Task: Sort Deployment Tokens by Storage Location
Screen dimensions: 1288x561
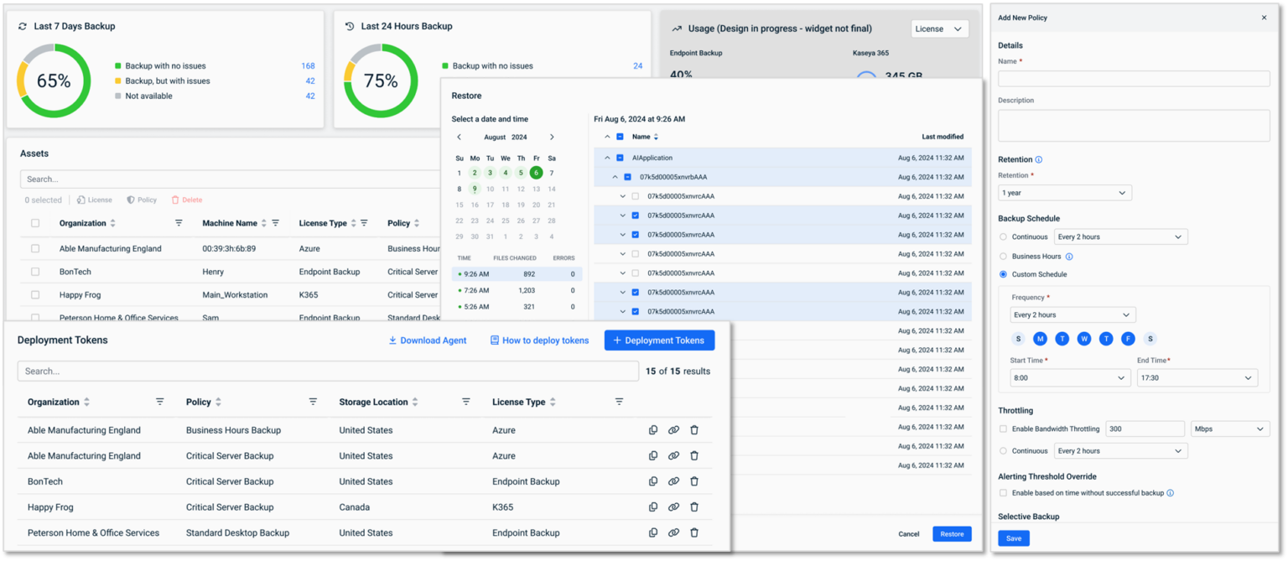Action: [x=415, y=403]
